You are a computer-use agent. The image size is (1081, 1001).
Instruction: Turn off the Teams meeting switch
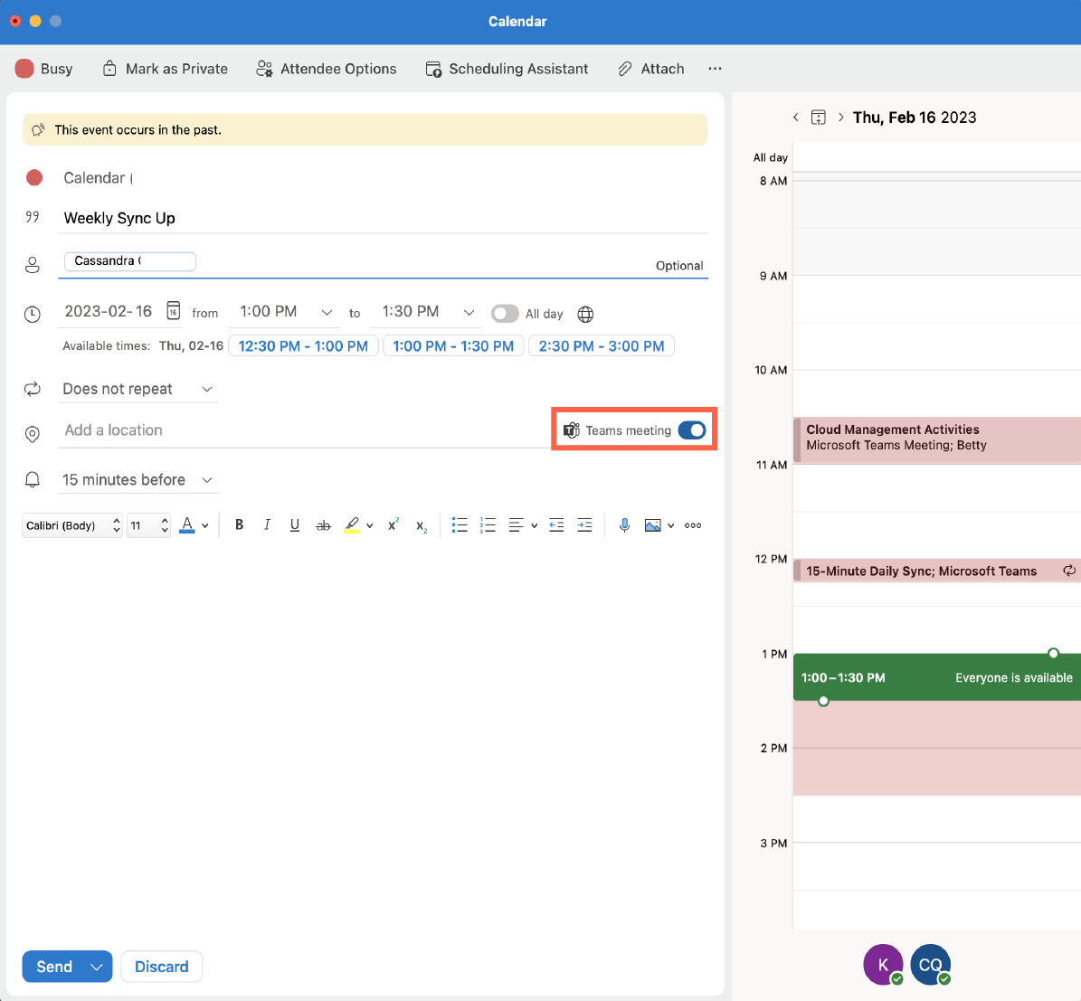[x=692, y=430]
